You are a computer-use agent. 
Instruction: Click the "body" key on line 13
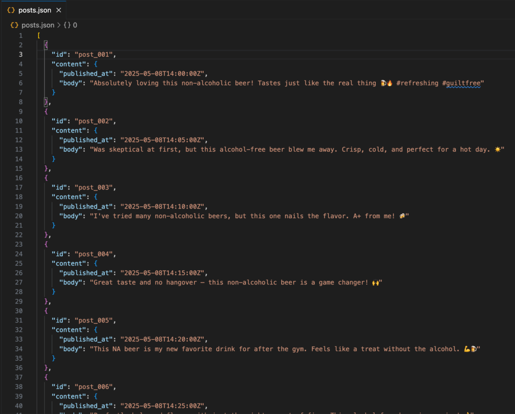click(70, 149)
